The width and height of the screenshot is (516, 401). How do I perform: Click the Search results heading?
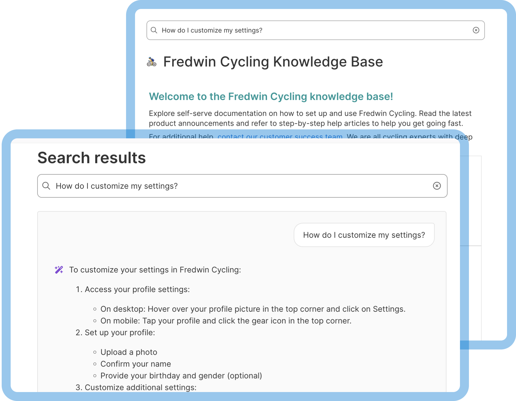pos(91,158)
